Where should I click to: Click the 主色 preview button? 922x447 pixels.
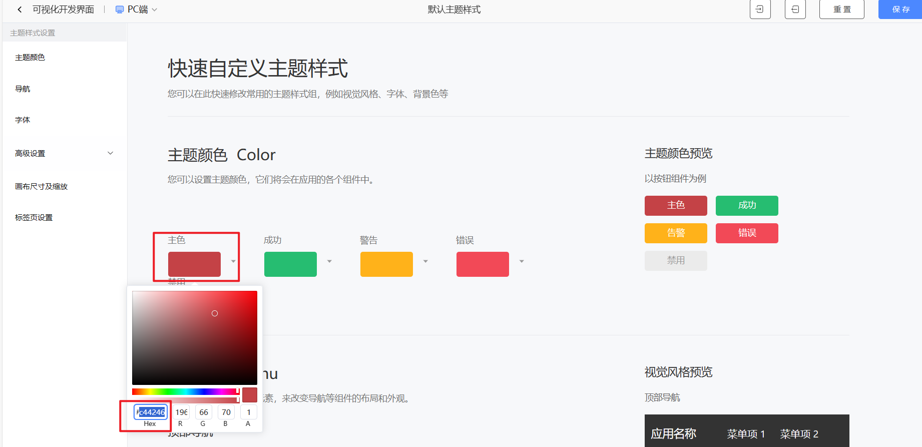[x=676, y=206]
